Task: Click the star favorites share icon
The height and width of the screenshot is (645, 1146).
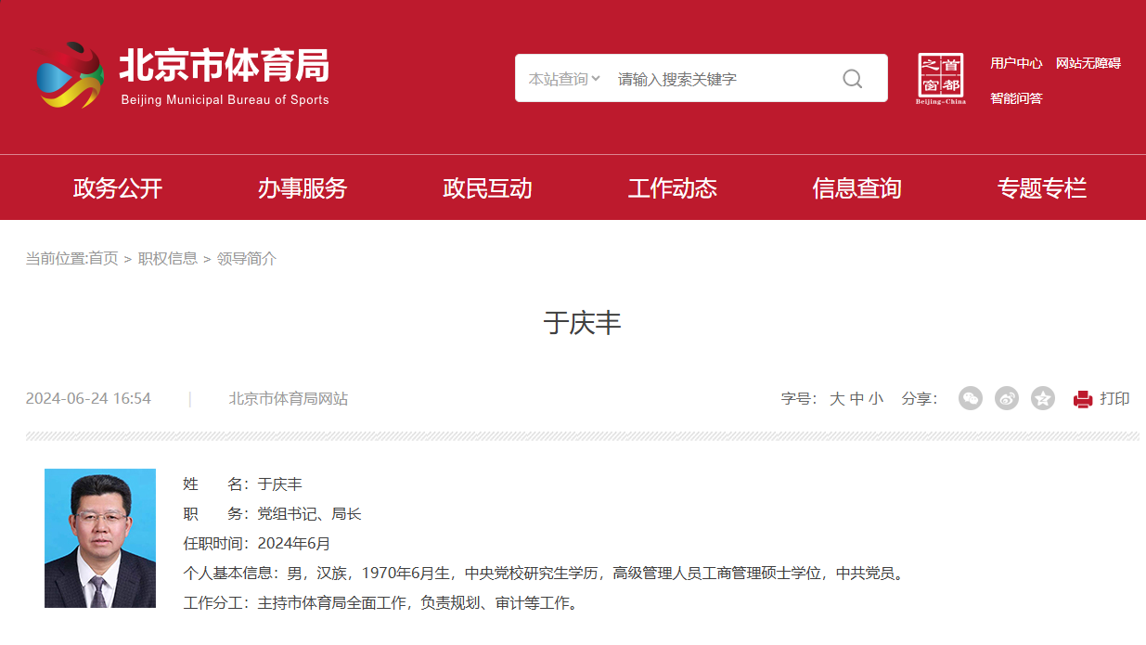Action: tap(1043, 399)
